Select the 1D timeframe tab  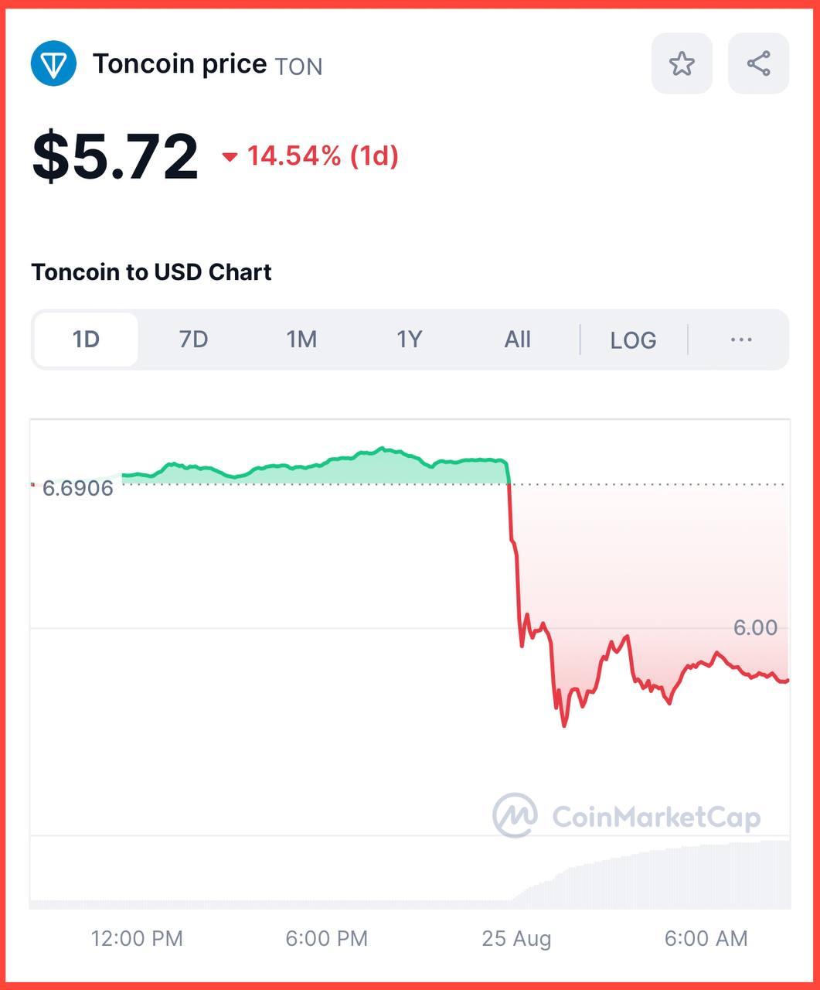tap(86, 340)
